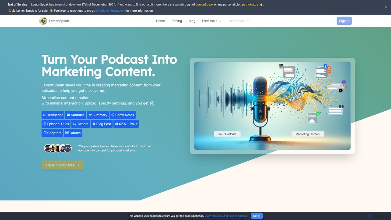Click the Your Podcast label on image
The image size is (391, 220).
[x=227, y=134]
